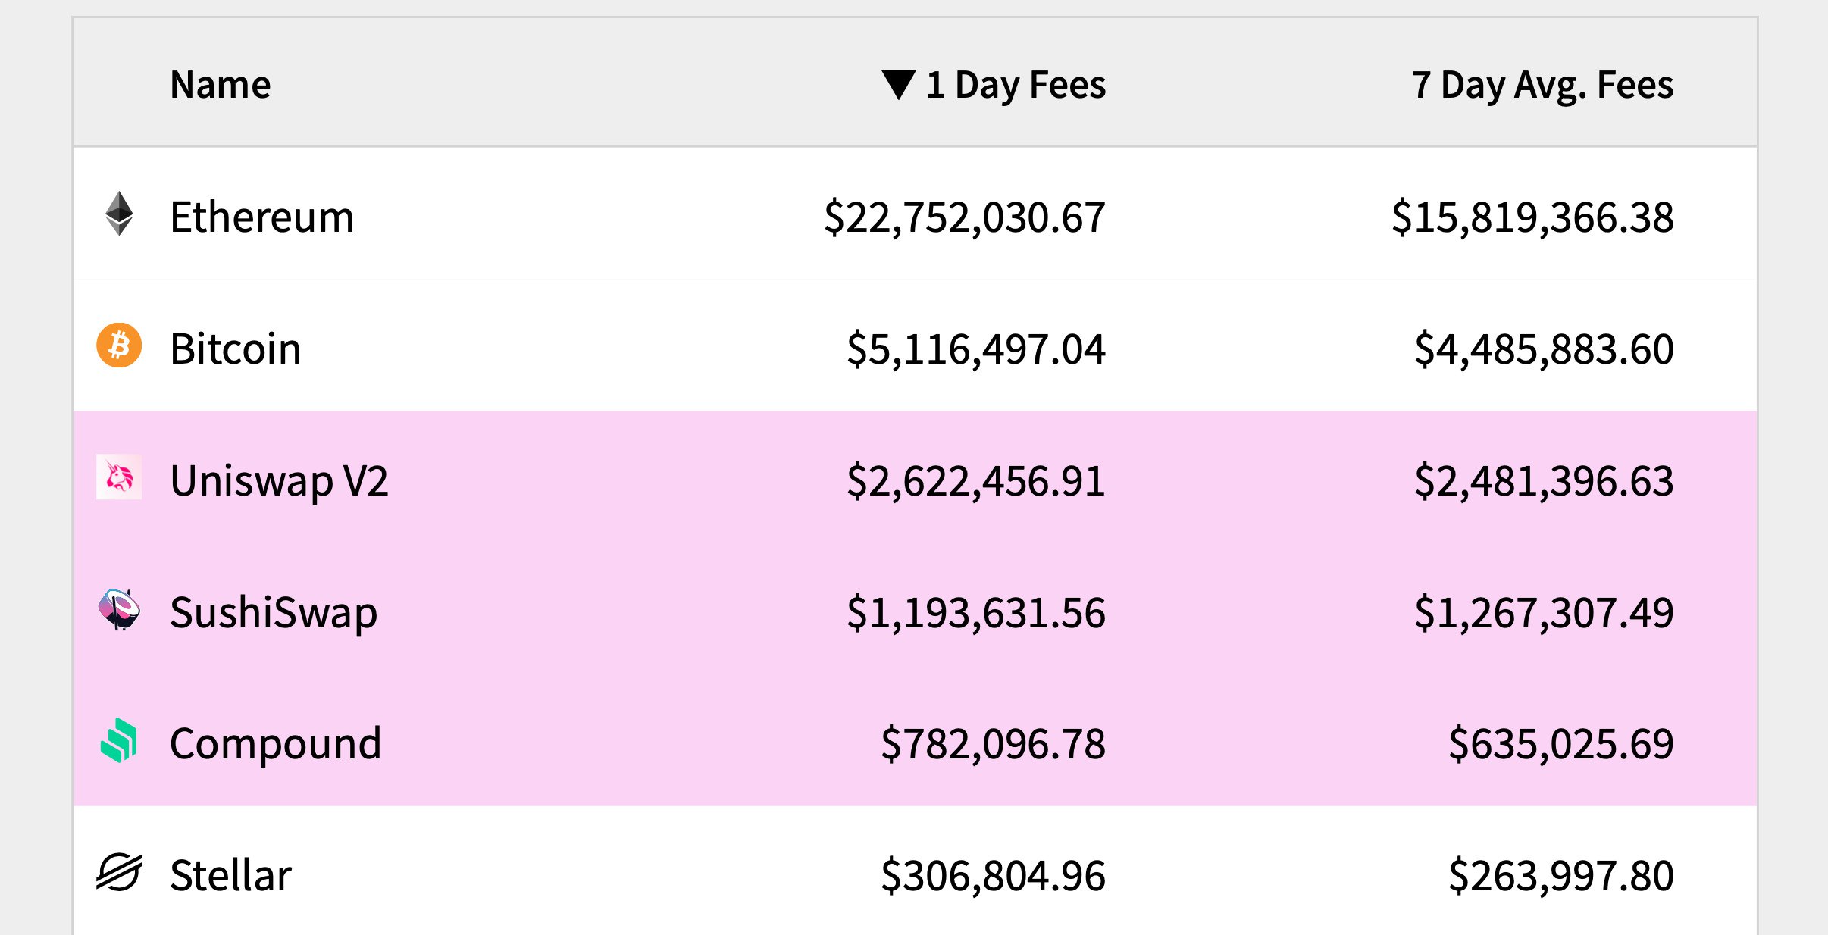Sort table by 7 Day Avg. Fees
This screenshot has height=935, width=1828.
pyautogui.click(x=1542, y=85)
